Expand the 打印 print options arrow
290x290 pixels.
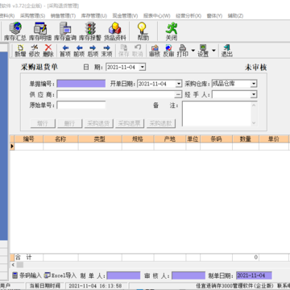pos(193,50)
